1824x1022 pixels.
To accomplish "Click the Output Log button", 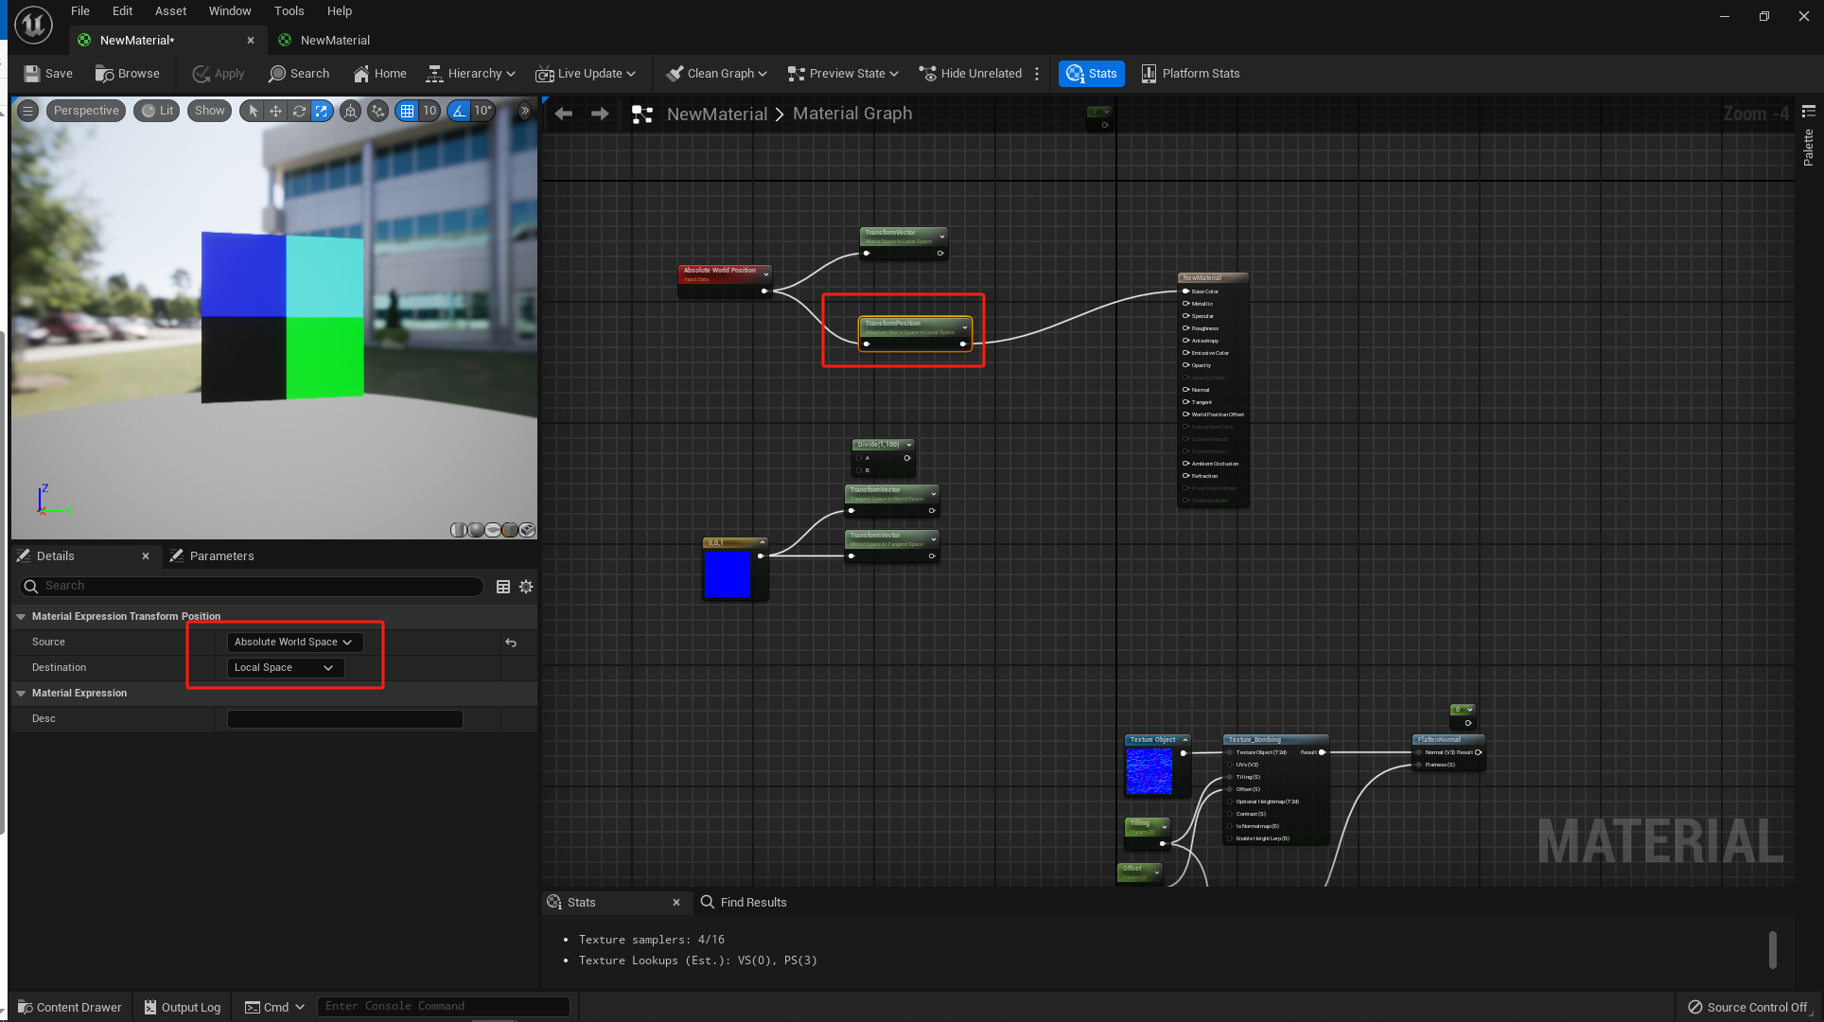I will tap(182, 1007).
